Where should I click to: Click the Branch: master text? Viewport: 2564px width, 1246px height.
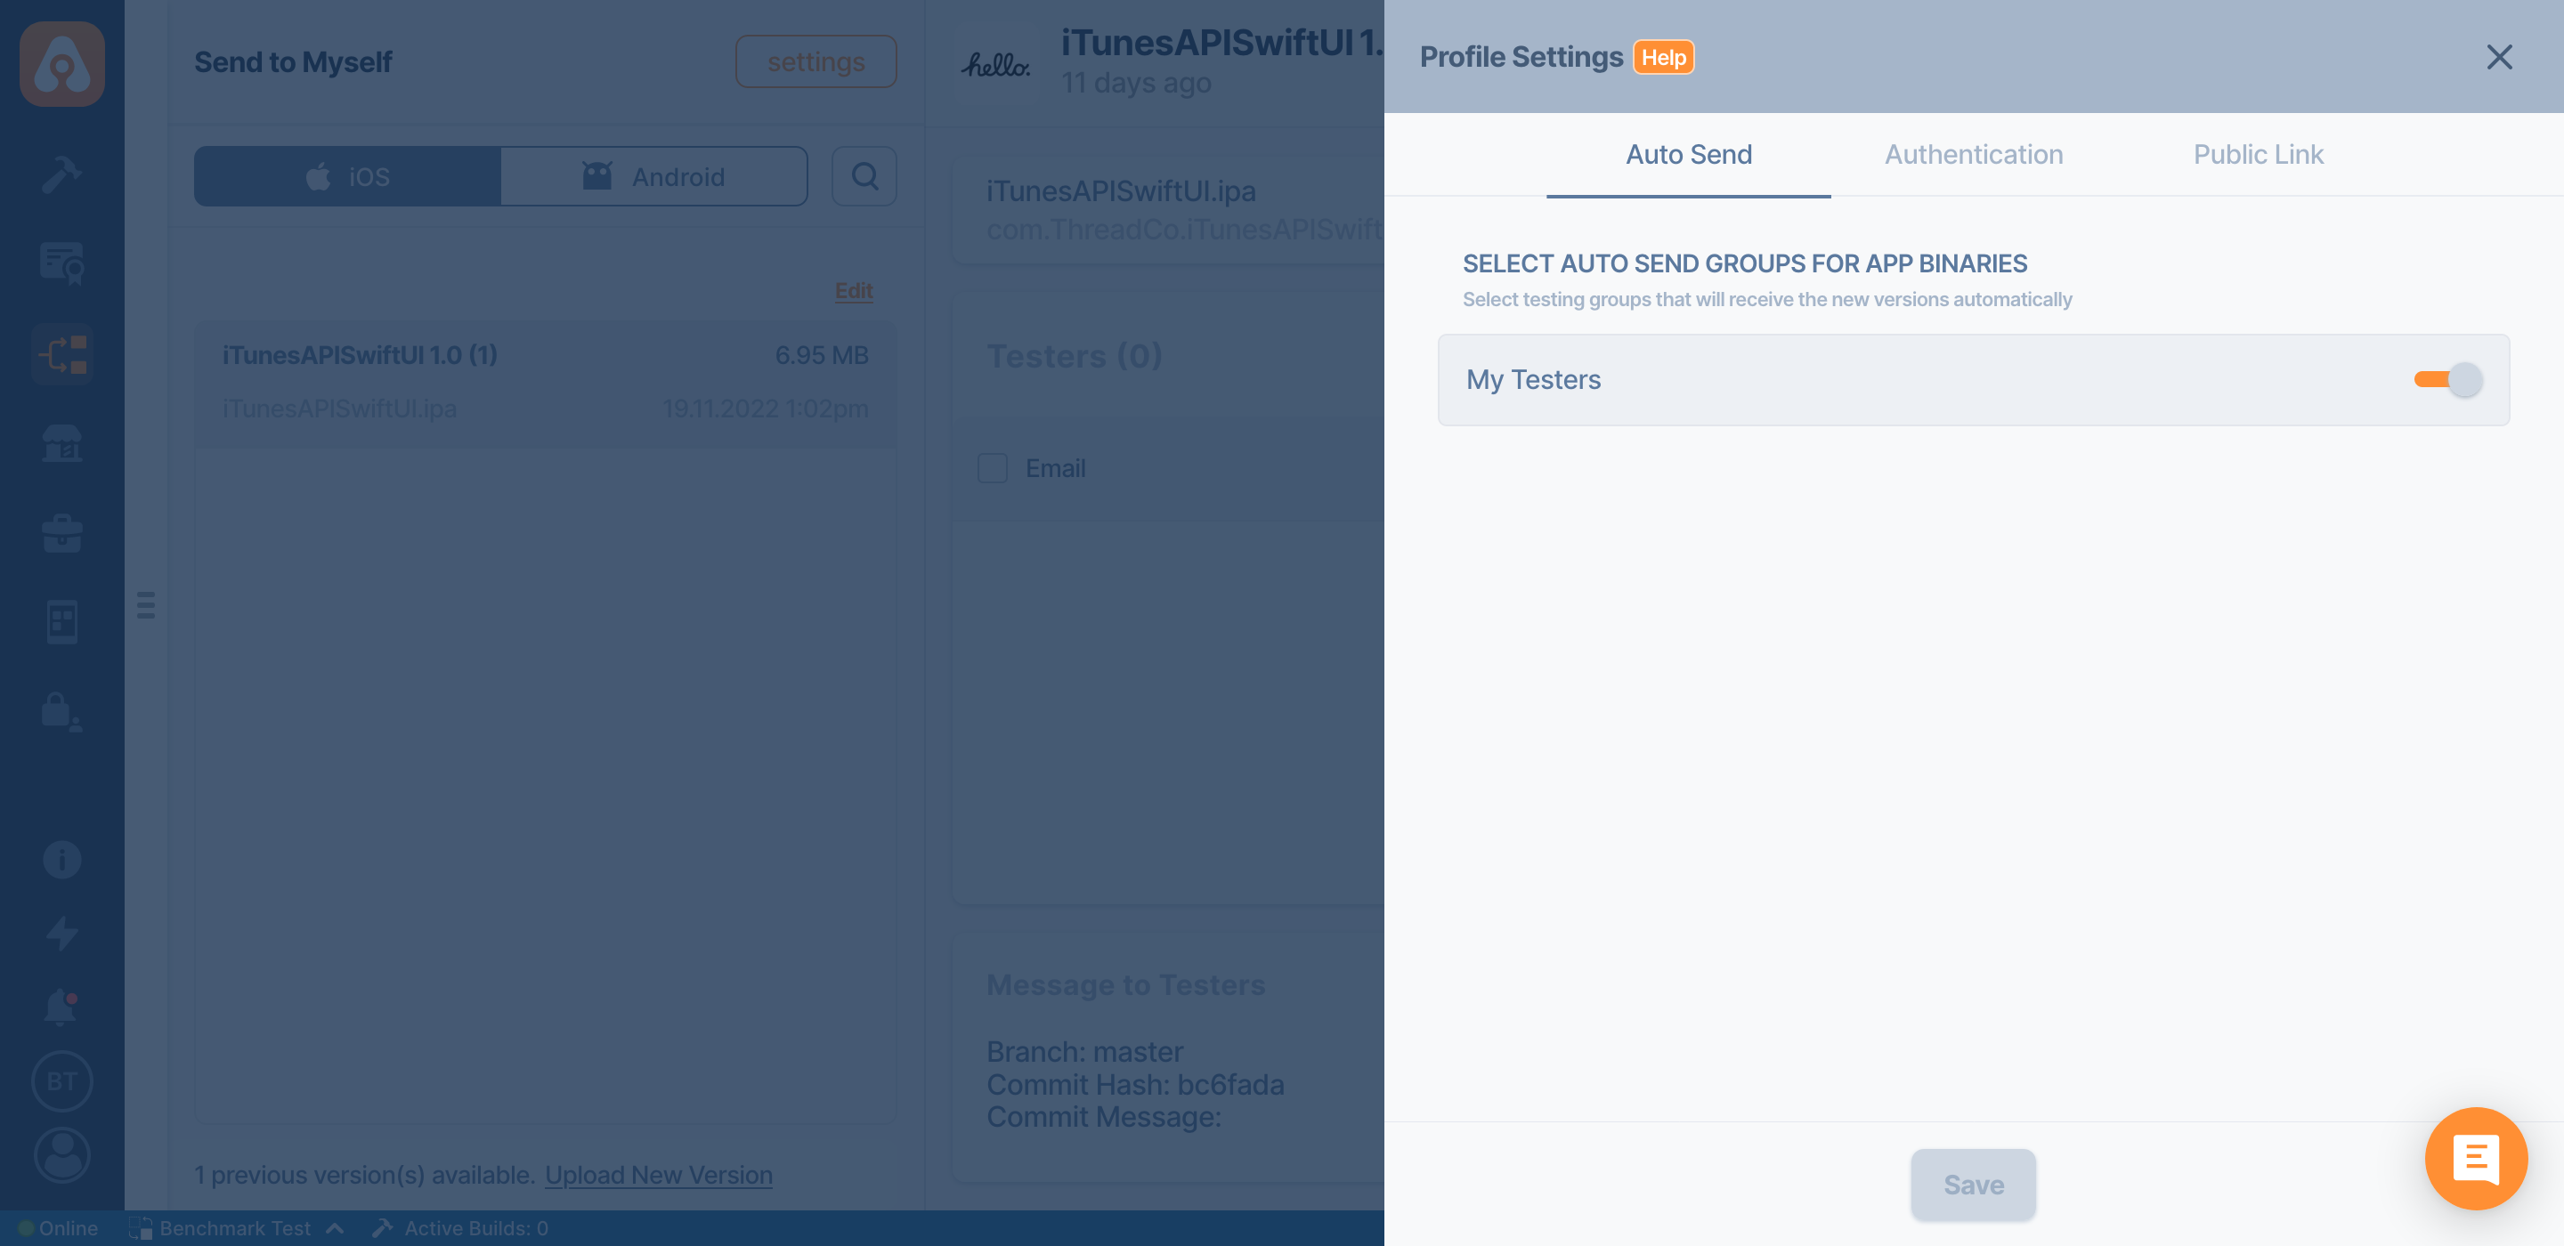pos(1084,1051)
